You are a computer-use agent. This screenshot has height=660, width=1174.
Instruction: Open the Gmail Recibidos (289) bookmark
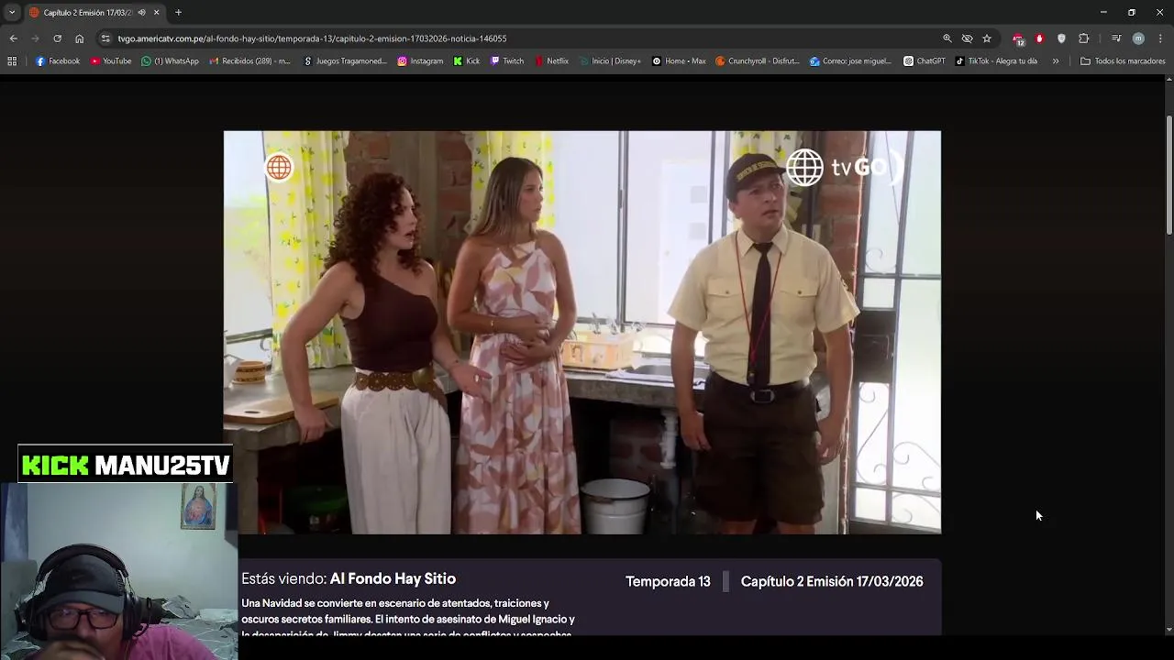249,61
